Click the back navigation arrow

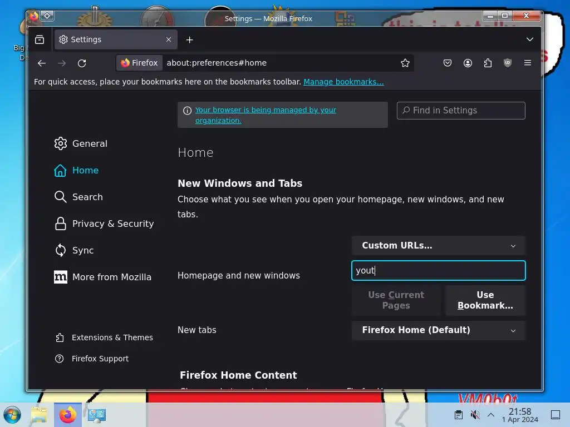(x=41, y=63)
